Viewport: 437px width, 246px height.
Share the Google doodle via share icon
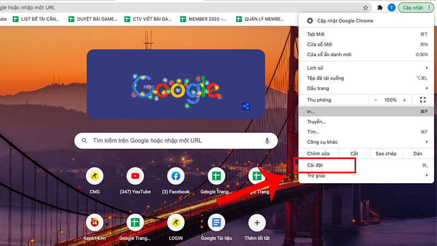click(x=246, y=107)
